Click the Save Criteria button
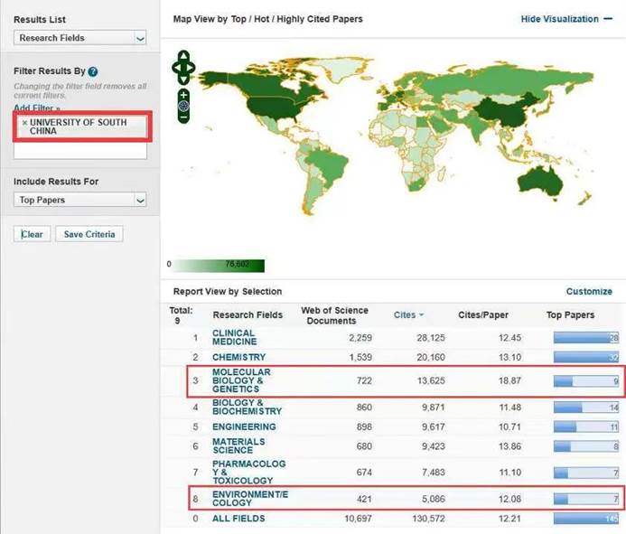 89,234
